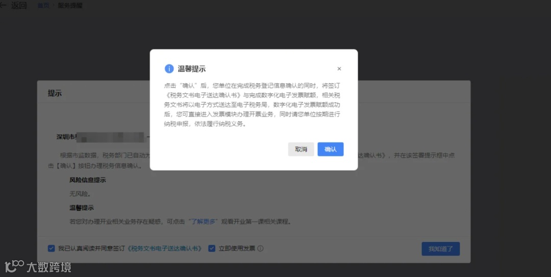Select the 服务提醒 breadcrumb item
551x277 pixels.
(x=70, y=6)
